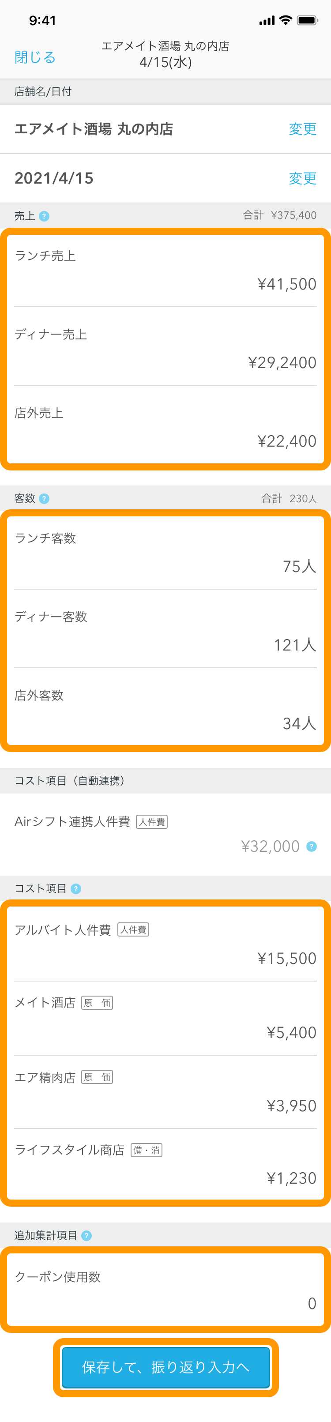Tap the help icon next to コスト項目
This screenshot has height=1422, width=331.
click(x=76, y=888)
